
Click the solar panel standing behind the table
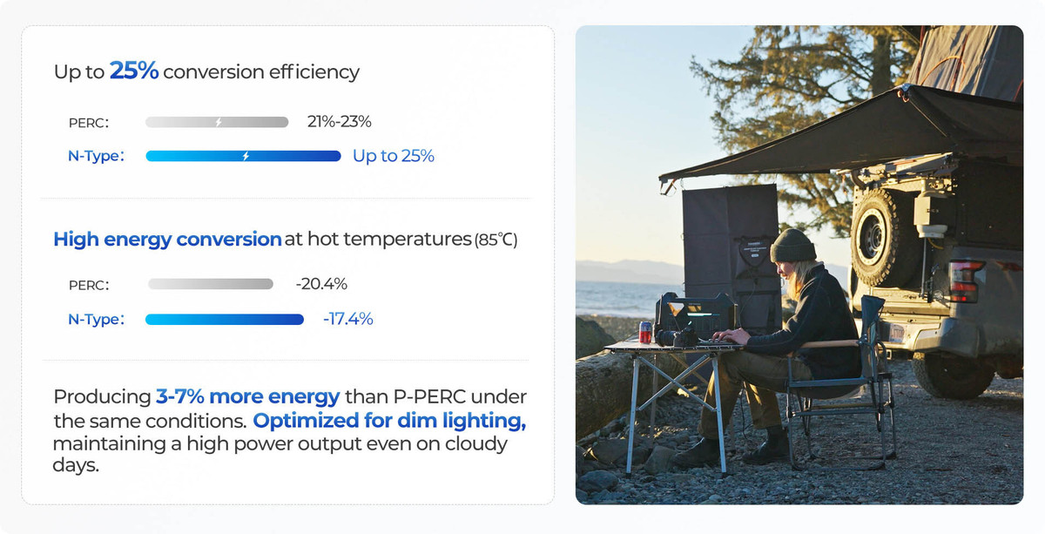tap(728, 244)
